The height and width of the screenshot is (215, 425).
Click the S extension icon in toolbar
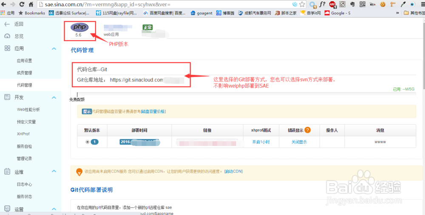(342, 4)
